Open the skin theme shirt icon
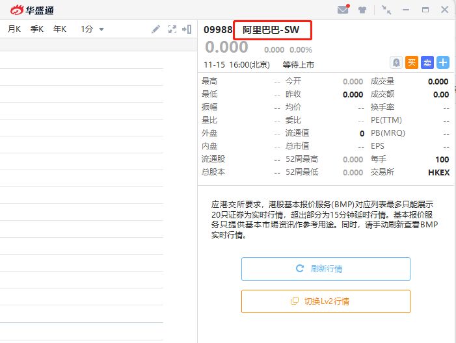 [362, 10]
